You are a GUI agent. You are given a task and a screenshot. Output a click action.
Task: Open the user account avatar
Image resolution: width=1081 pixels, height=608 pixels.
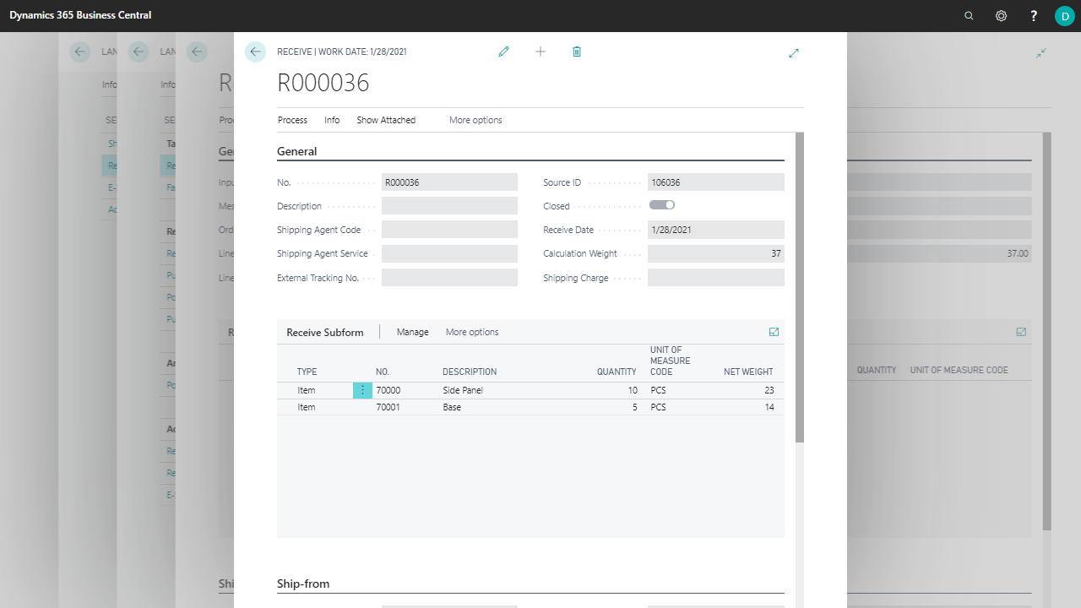(x=1064, y=16)
